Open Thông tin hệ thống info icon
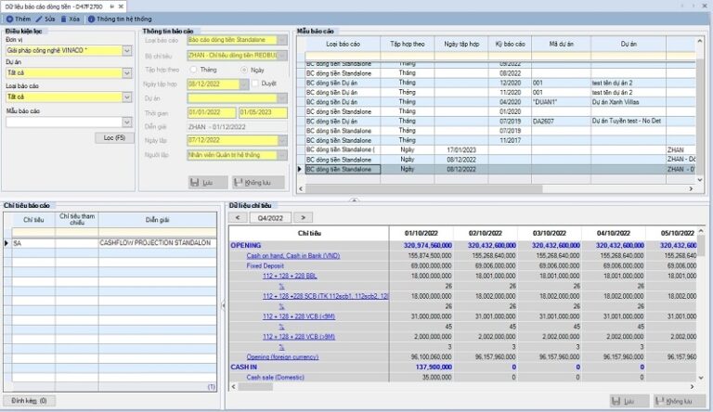This screenshot has width=713, height=412. coord(91,18)
